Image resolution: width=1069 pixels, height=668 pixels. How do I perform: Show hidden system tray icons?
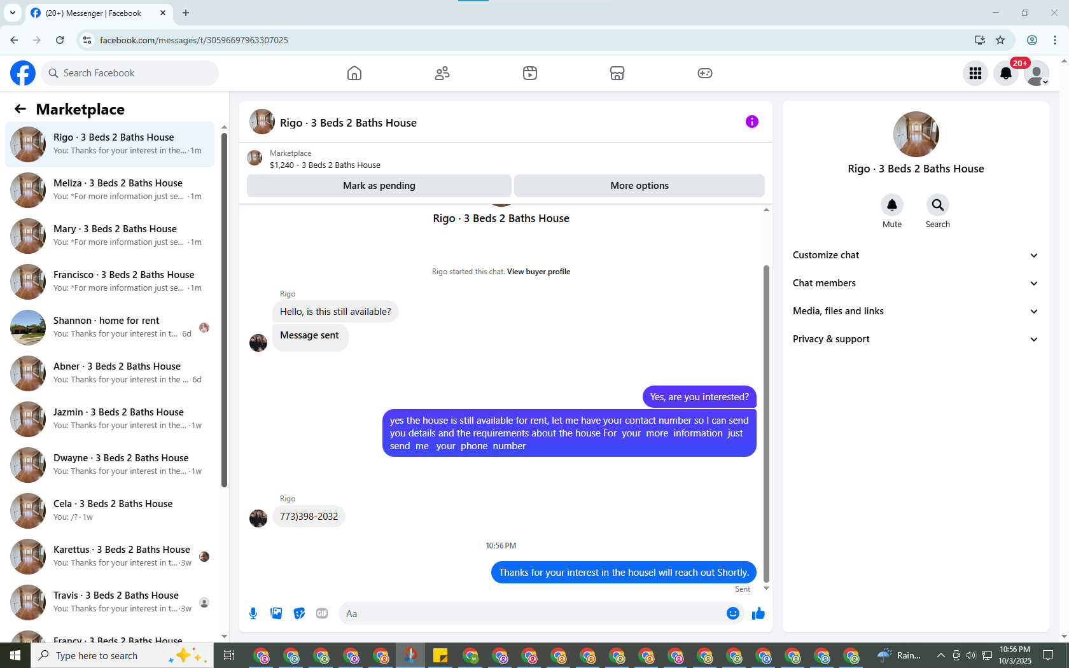[940, 655]
